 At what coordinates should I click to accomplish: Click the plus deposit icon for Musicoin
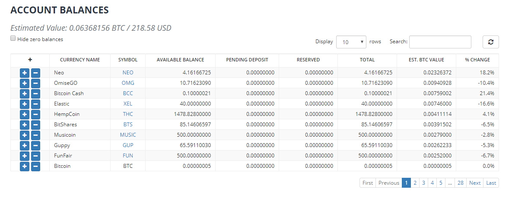(25, 135)
